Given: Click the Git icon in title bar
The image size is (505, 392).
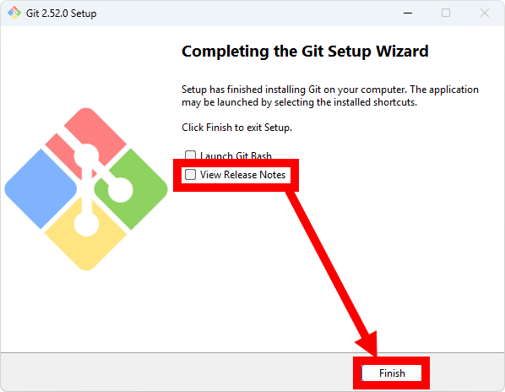Looking at the screenshot, I should click(x=14, y=14).
